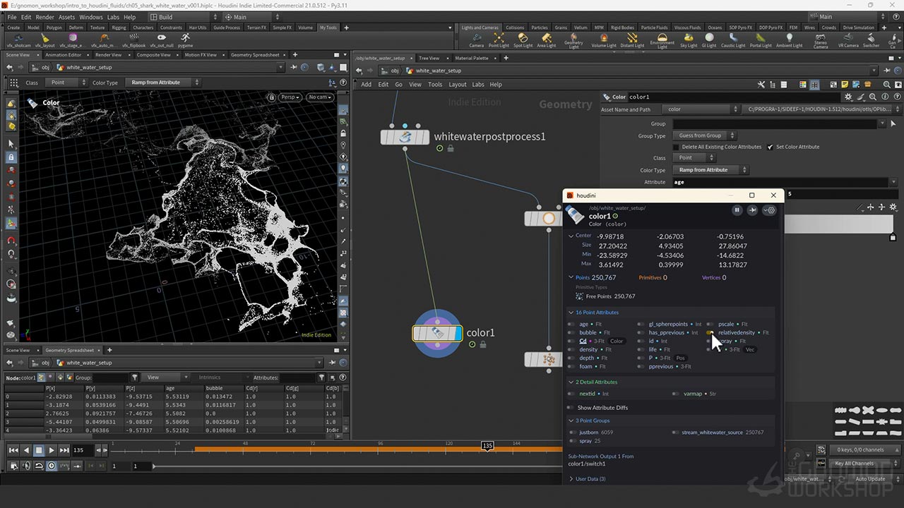
Task: Add a Sky Light from the shelf
Action: click(689, 39)
